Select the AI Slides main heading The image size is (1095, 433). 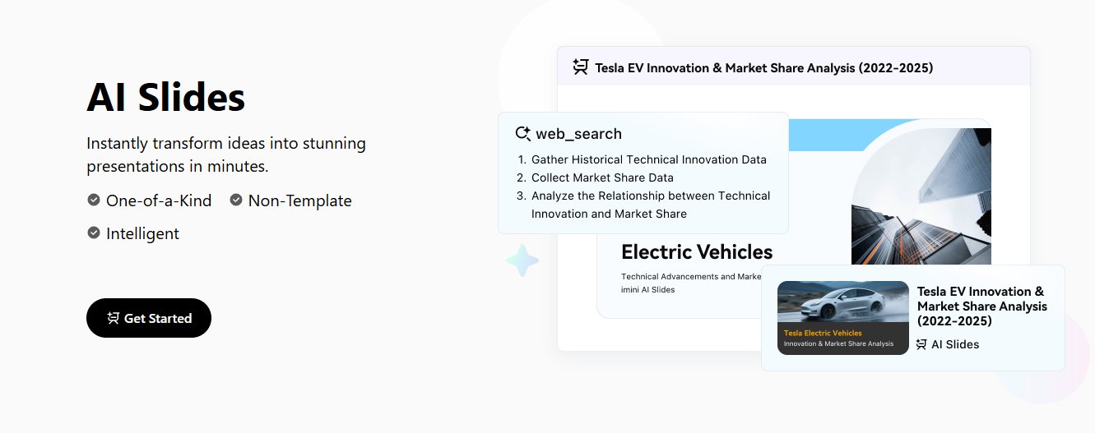coord(166,98)
